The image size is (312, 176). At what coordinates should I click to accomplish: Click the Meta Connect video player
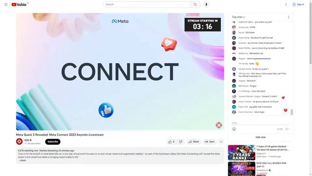click(120, 72)
